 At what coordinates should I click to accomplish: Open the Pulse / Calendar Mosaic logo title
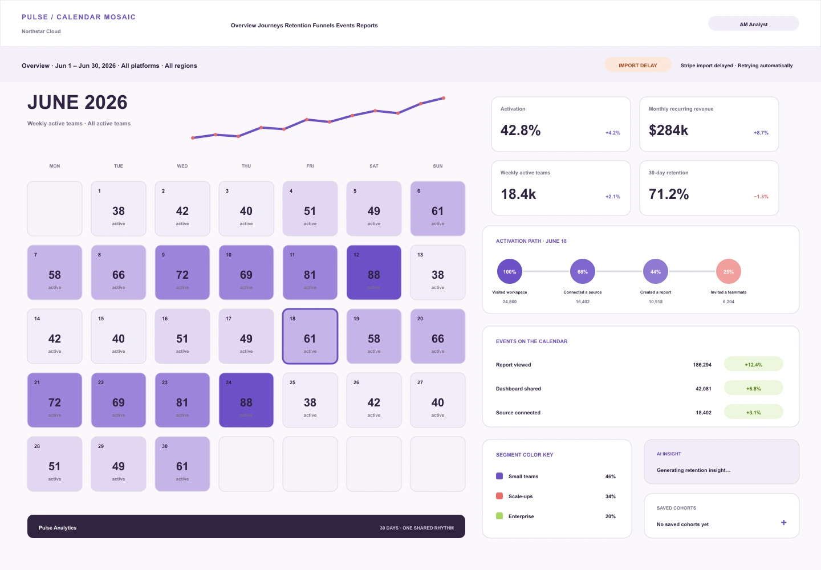coord(79,17)
